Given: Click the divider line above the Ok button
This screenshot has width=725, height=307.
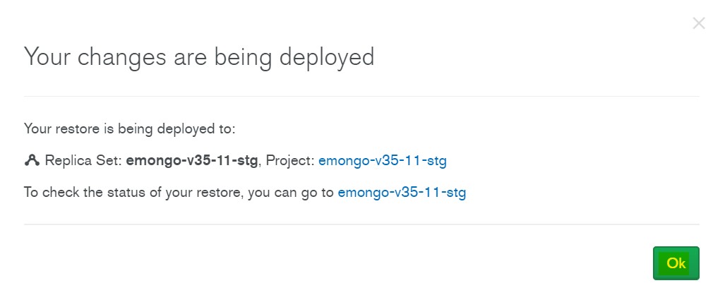Looking at the screenshot, I should pyautogui.click(x=361, y=224).
